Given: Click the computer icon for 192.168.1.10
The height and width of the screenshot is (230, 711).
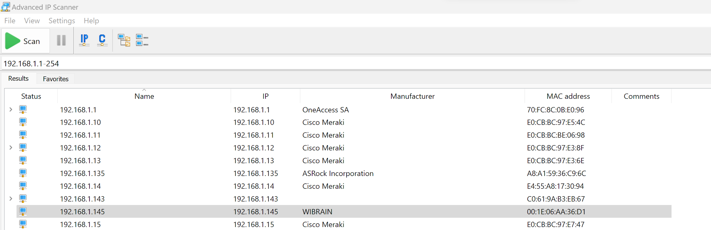Looking at the screenshot, I should [23, 122].
